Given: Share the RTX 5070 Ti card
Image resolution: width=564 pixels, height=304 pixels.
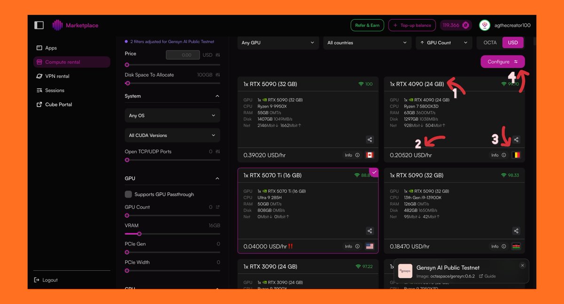Looking at the screenshot, I should point(370,231).
